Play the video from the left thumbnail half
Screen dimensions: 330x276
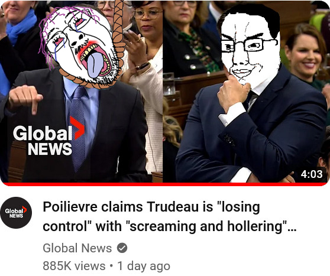(x=81, y=92)
